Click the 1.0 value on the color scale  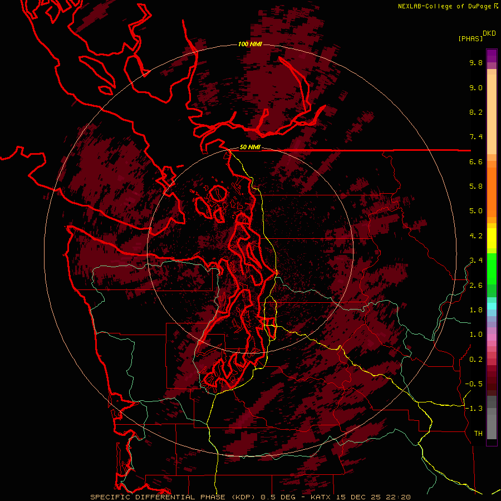pyautogui.click(x=476, y=335)
